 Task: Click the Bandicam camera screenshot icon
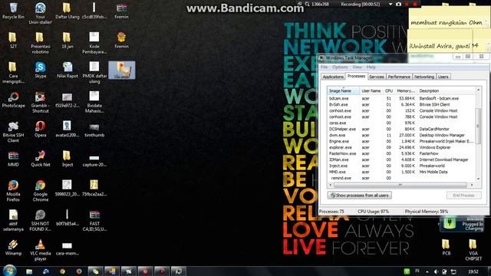click(399, 4)
